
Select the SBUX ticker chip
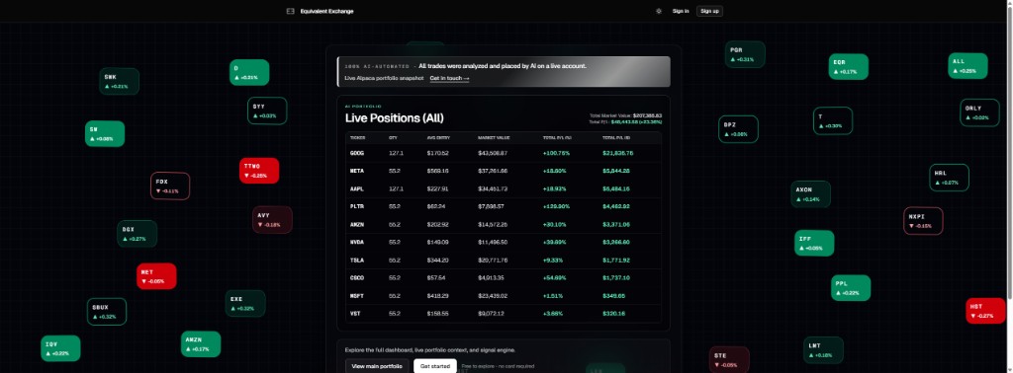point(107,312)
